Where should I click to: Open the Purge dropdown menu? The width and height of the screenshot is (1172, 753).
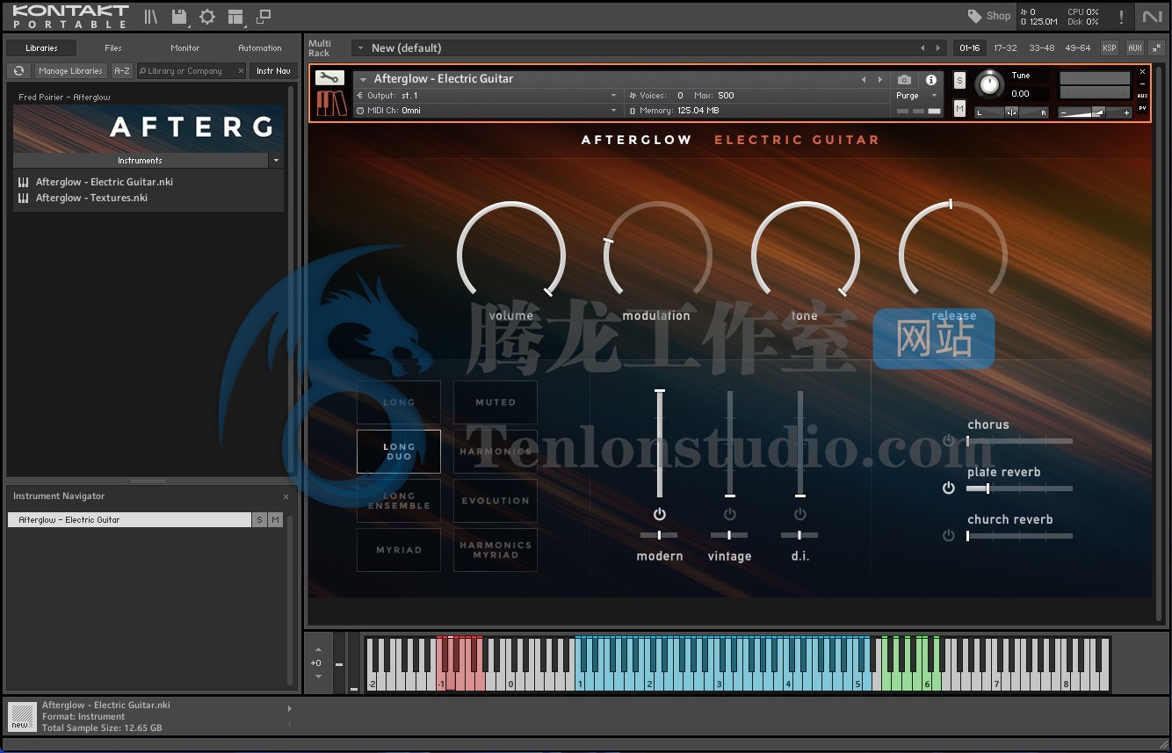point(918,96)
